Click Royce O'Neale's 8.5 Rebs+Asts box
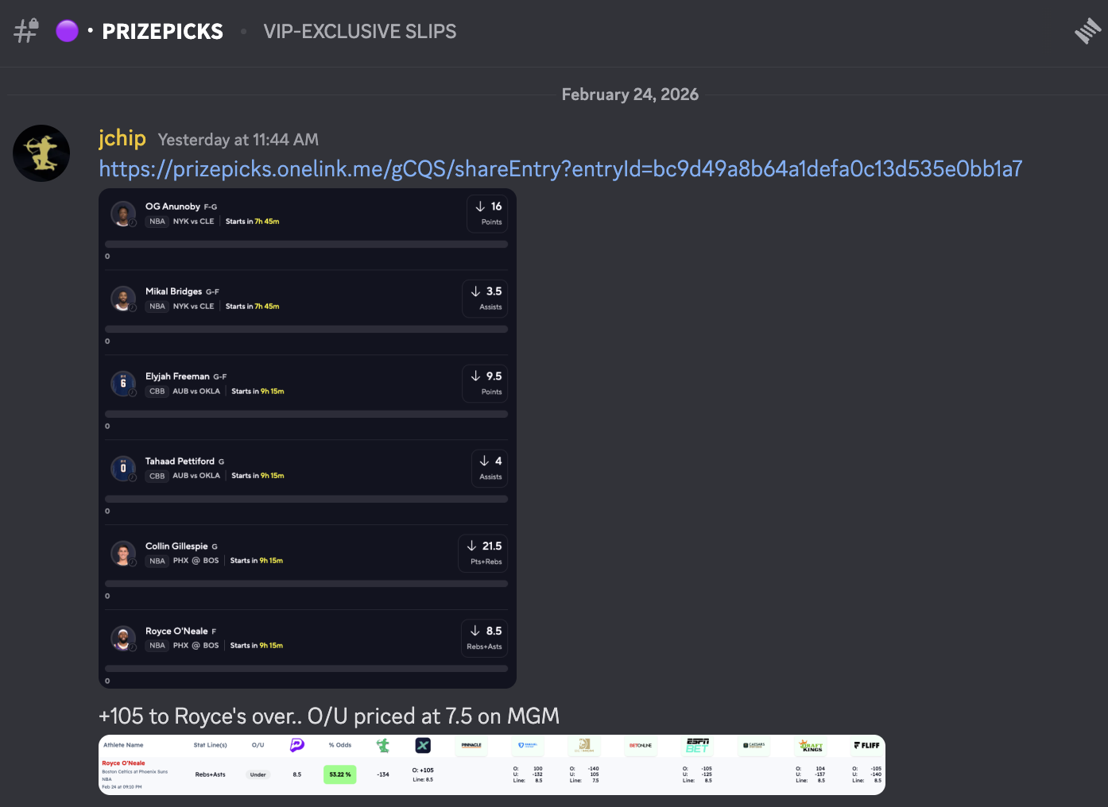1108x807 pixels. coord(484,638)
